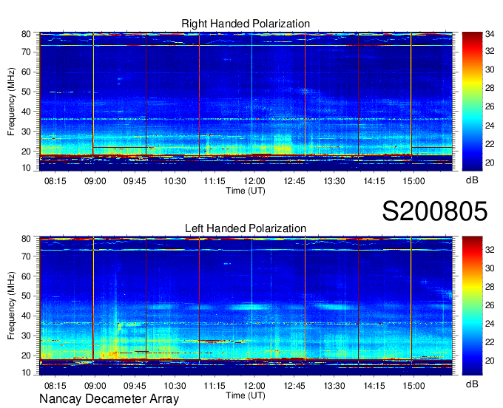Click the "12:00" time tick of the upper plot
Viewport: 503px width, 408px height.
[x=254, y=181]
